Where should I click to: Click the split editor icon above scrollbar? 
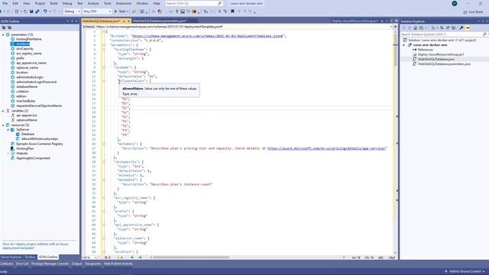coord(396,27)
